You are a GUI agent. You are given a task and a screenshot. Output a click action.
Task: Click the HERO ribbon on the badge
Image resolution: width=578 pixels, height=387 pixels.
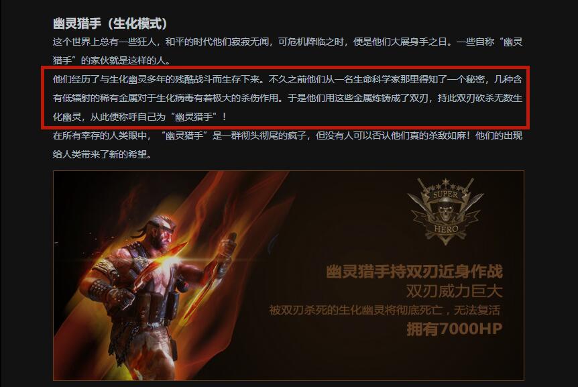tap(446, 229)
